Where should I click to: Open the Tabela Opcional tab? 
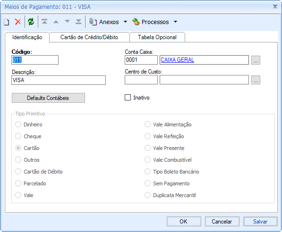tap(157, 37)
